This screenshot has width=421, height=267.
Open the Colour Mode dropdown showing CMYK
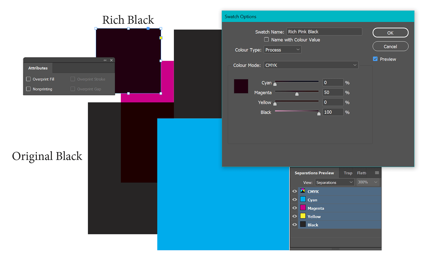(311, 65)
